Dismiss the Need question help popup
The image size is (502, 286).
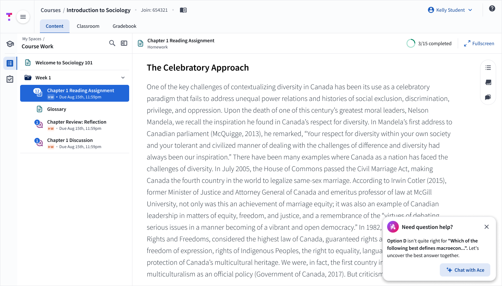(x=487, y=227)
